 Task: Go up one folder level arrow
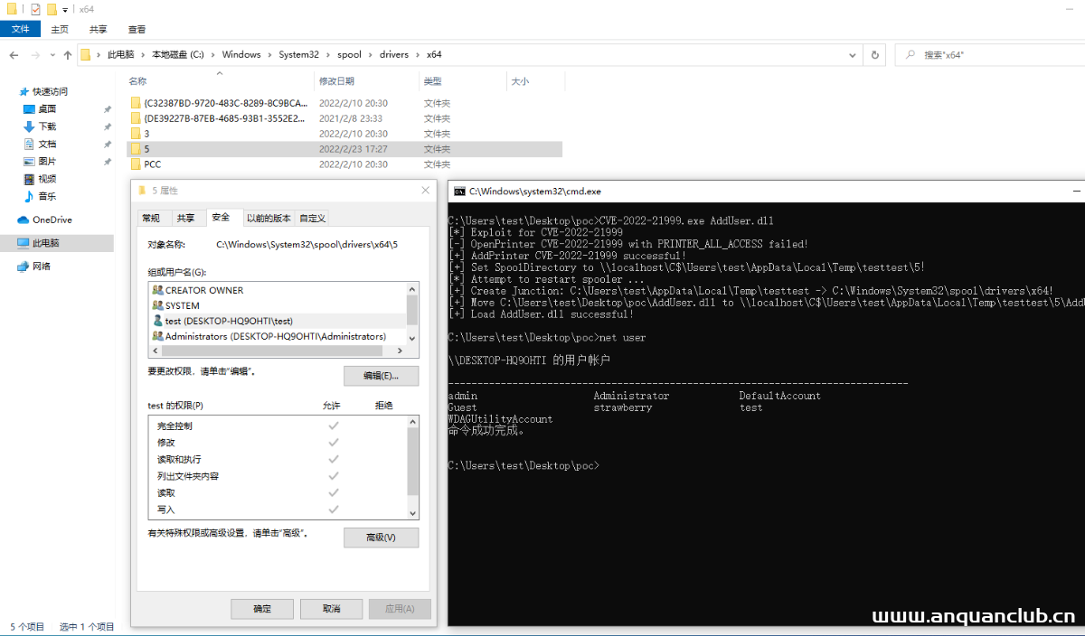click(68, 55)
